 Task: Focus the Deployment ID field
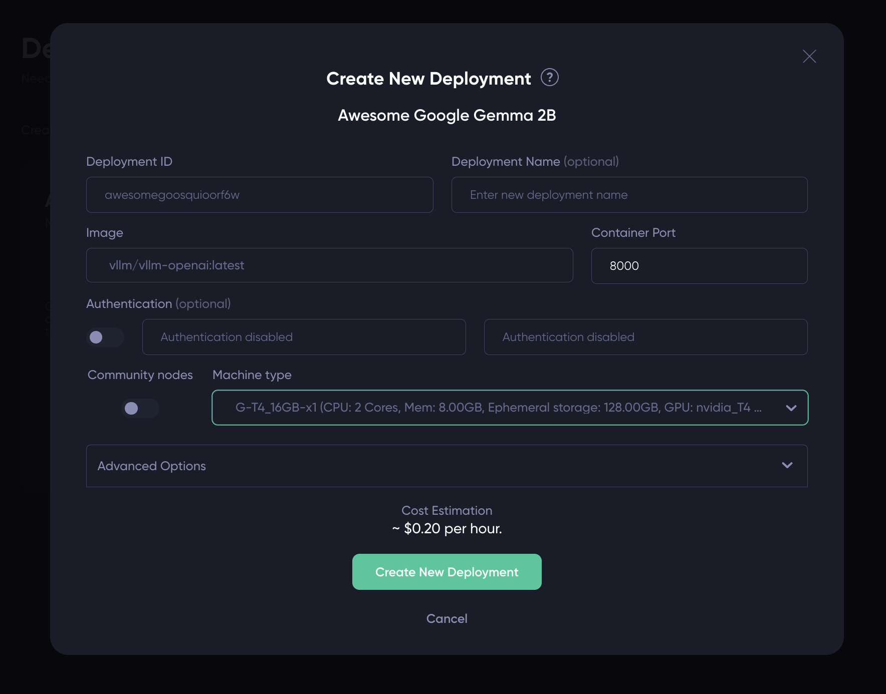coord(260,195)
